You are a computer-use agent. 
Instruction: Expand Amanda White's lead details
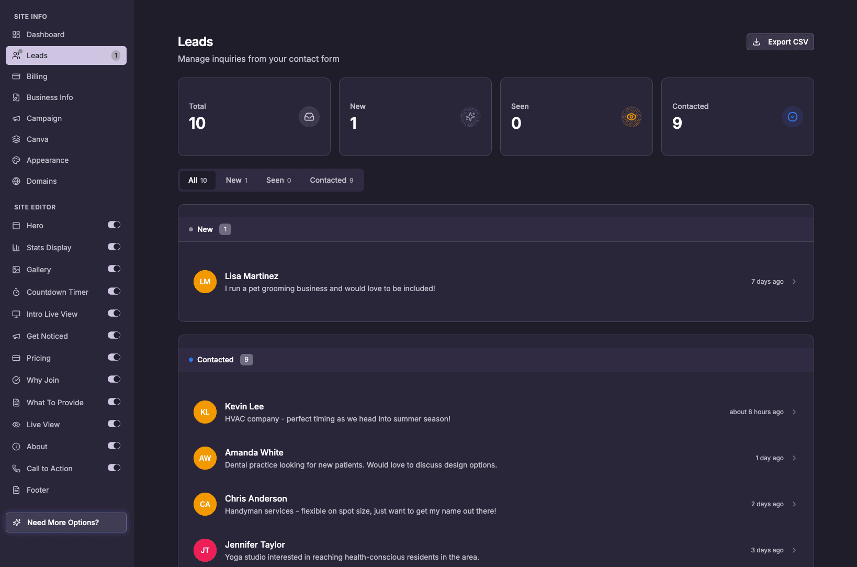pyautogui.click(x=795, y=458)
